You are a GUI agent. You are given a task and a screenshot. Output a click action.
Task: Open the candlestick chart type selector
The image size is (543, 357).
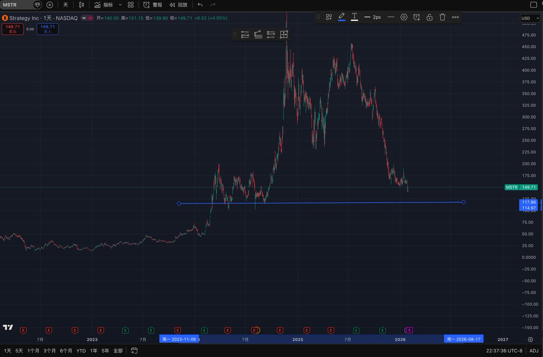click(82, 5)
